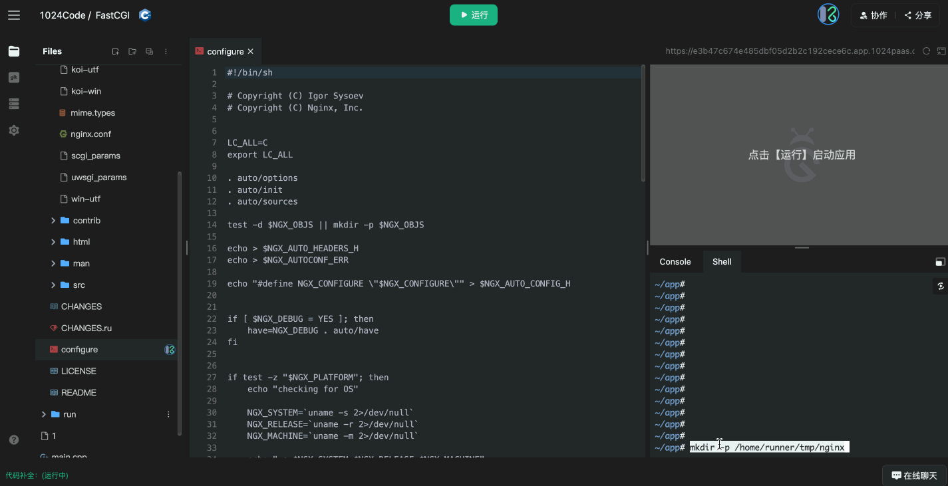Open the database storage sidebar icon
Image resolution: width=948 pixels, height=486 pixels.
14,104
